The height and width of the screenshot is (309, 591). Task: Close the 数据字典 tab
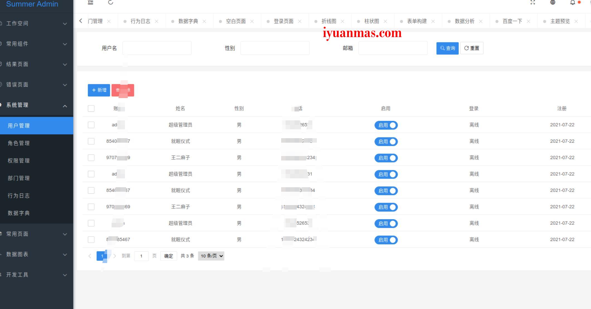pos(204,21)
